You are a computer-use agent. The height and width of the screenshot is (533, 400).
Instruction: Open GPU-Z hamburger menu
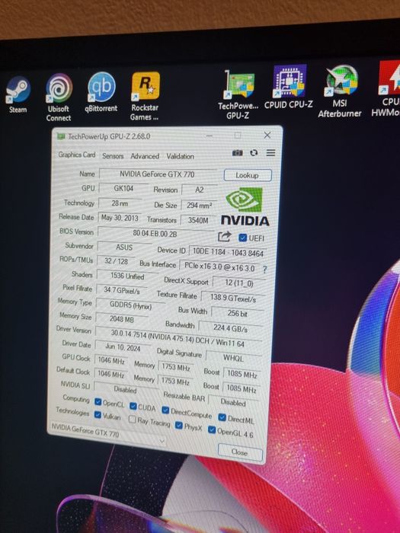pos(270,152)
